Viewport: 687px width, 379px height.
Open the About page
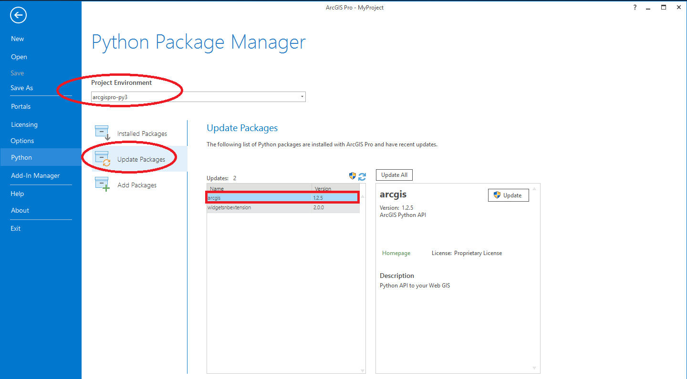tap(20, 210)
